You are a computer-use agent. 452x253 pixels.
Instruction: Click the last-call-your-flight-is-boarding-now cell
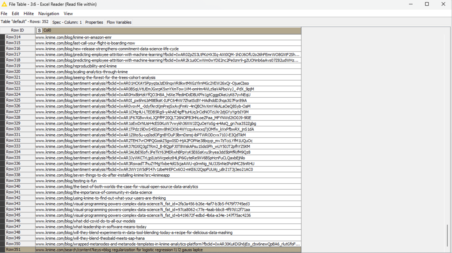[168, 43]
